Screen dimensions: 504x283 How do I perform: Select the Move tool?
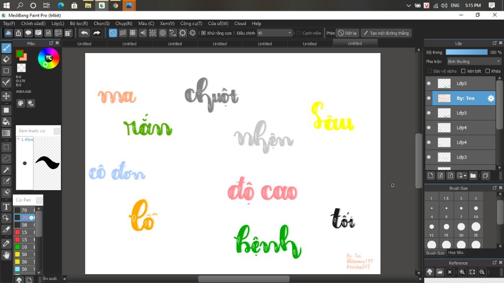tap(6, 96)
